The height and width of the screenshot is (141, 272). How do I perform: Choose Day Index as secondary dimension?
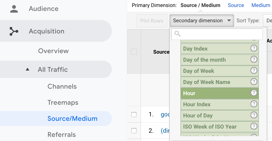point(220,49)
